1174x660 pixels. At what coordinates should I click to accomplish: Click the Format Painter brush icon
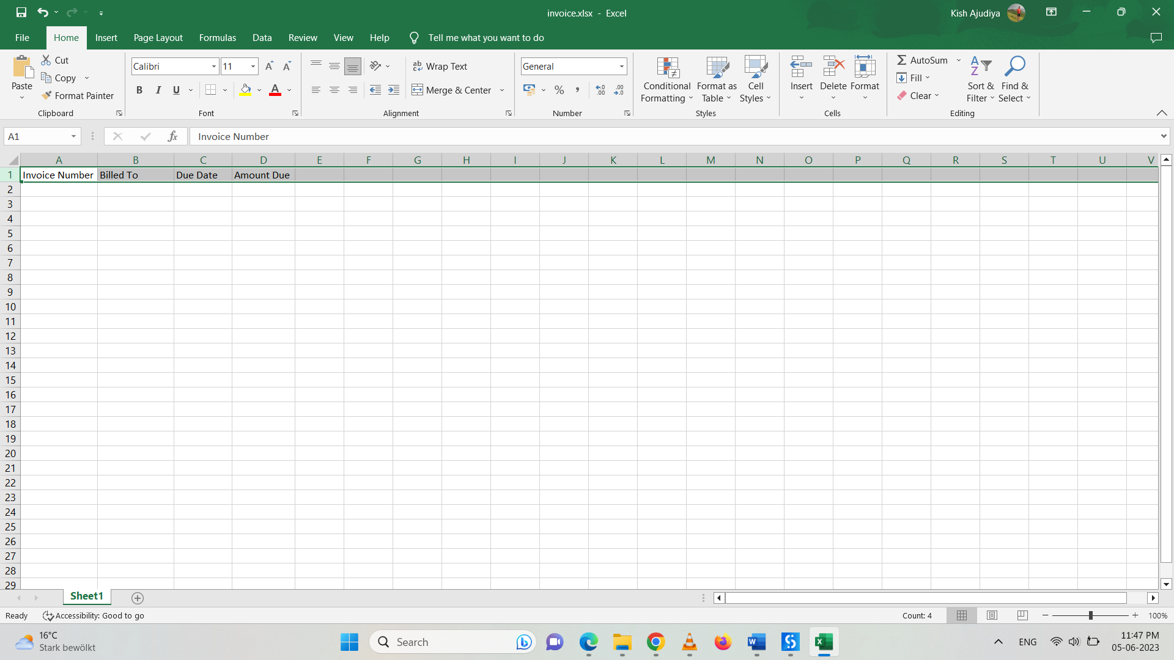46,95
